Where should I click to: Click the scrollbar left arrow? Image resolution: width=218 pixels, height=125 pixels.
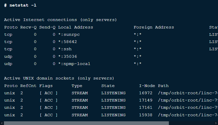coord(2,123)
